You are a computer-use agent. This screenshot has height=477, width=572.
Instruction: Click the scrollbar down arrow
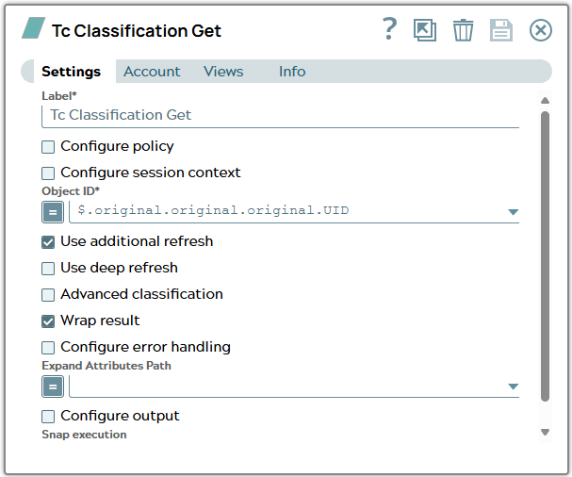coord(545,433)
